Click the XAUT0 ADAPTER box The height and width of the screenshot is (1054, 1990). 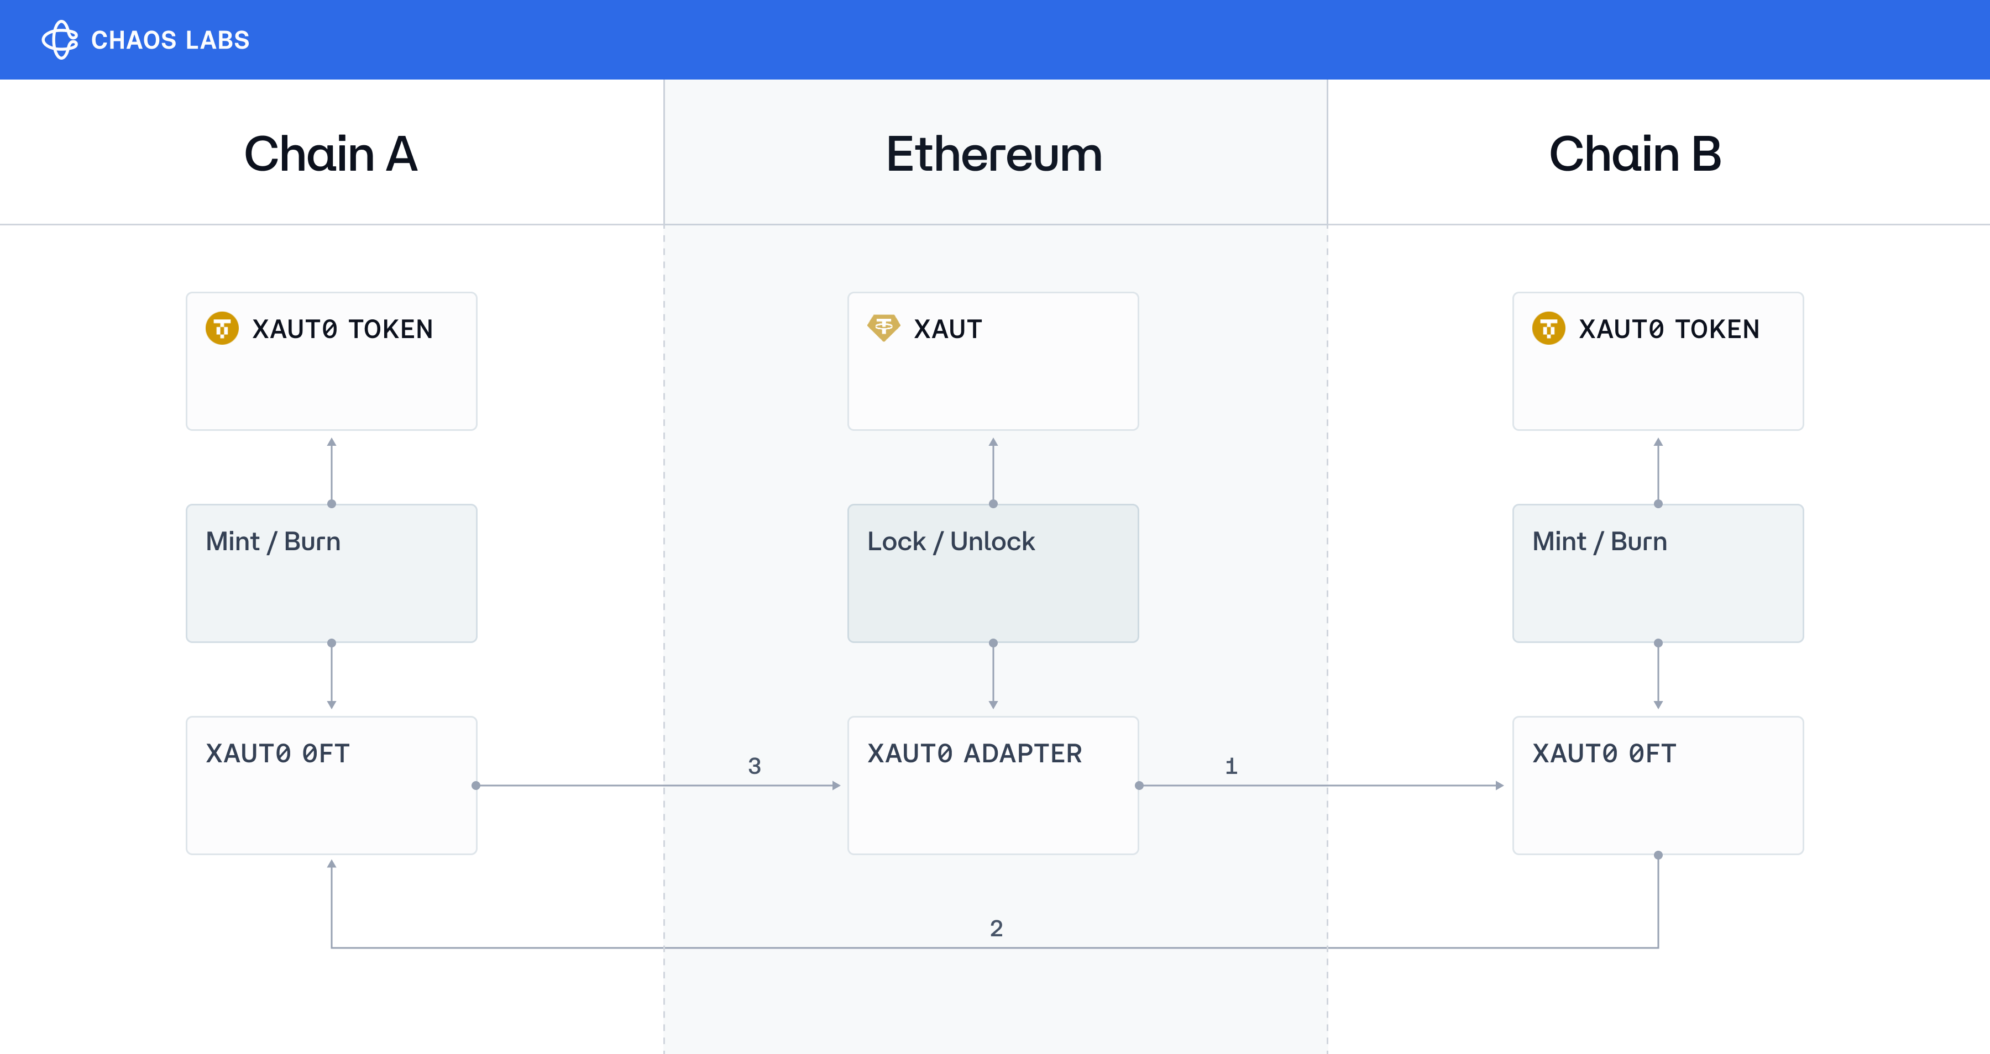point(993,786)
